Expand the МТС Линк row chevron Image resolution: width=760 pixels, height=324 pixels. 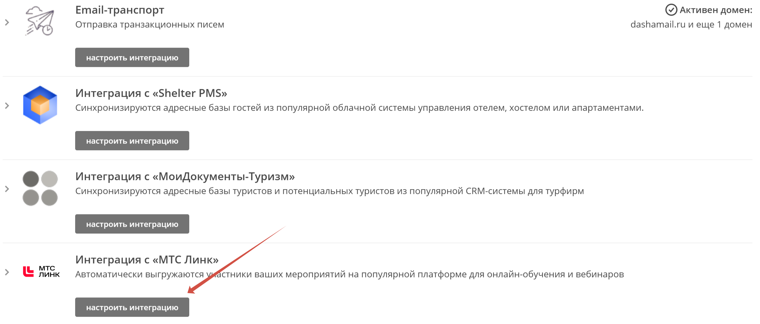[x=7, y=272]
